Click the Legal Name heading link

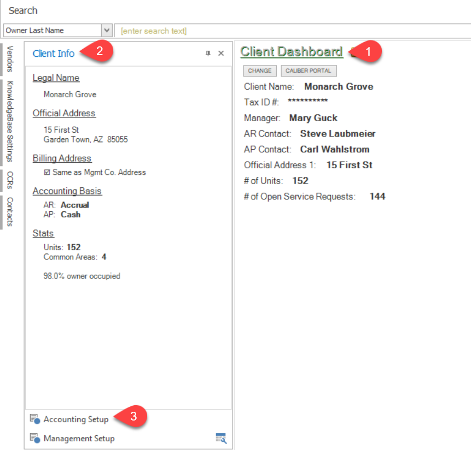pos(56,78)
